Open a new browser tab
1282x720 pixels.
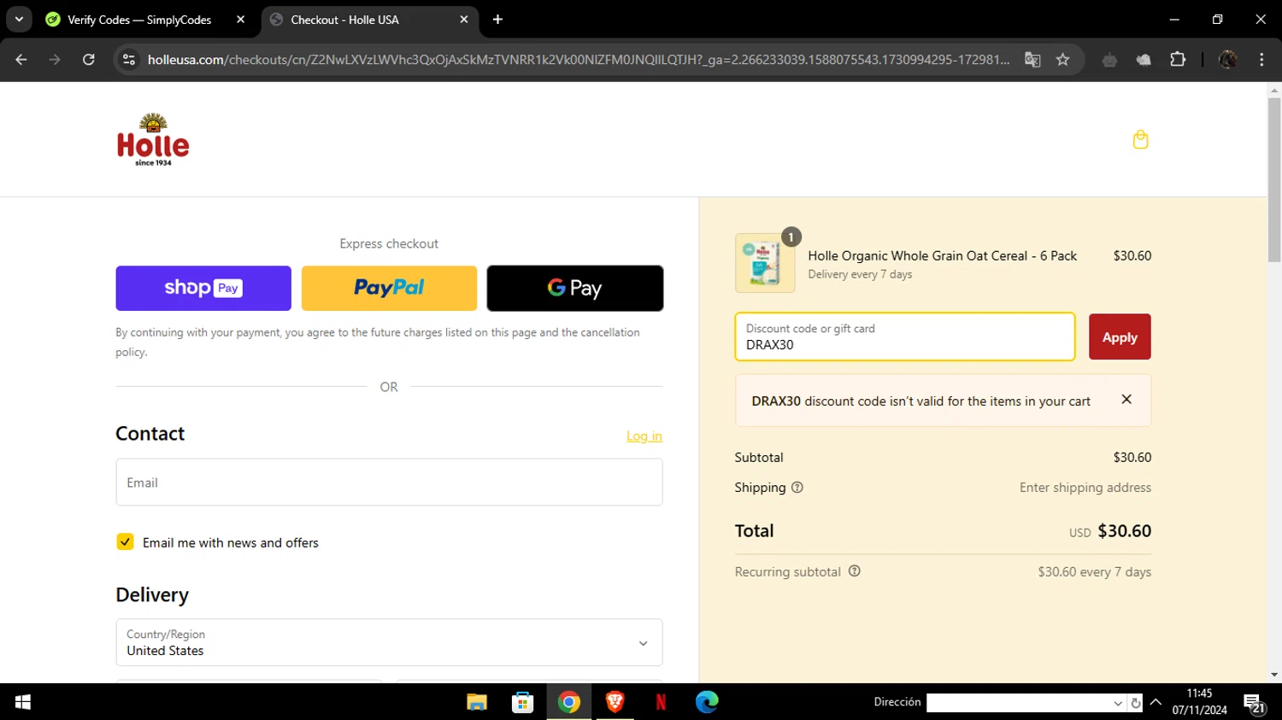(497, 19)
